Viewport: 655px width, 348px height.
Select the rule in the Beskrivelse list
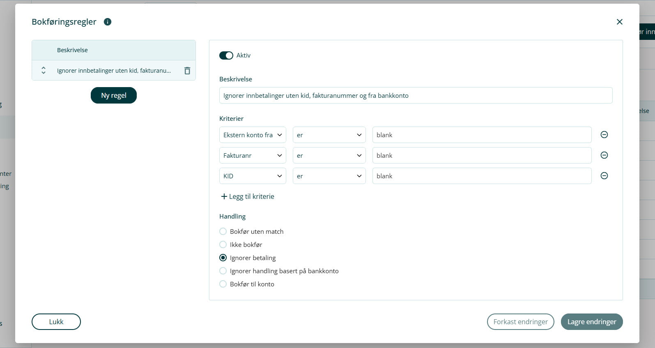[114, 71]
